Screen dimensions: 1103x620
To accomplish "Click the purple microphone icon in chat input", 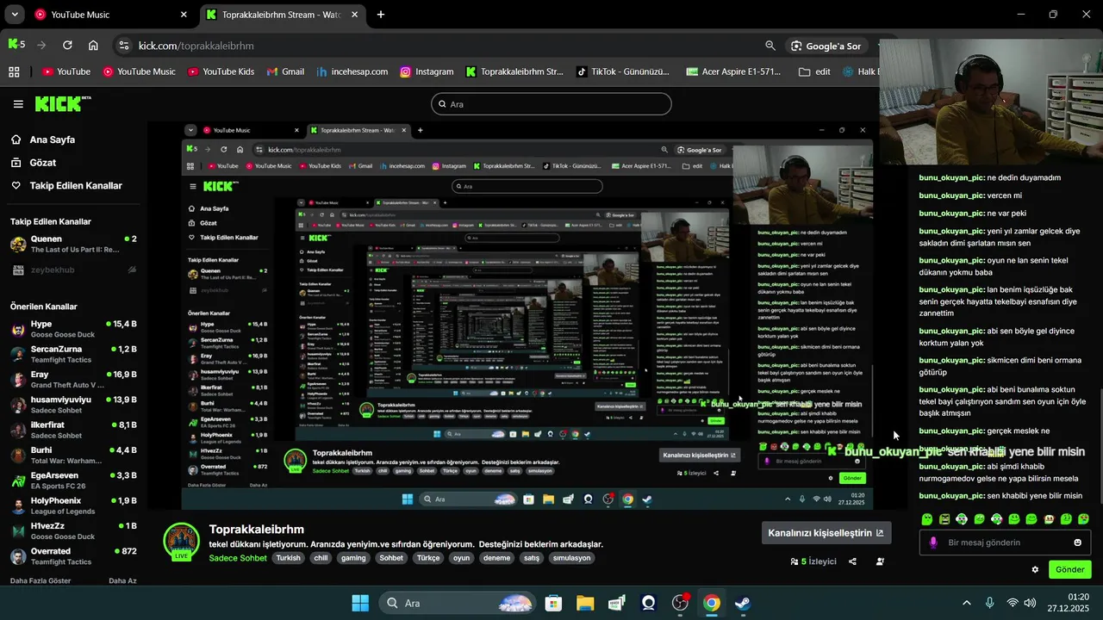I will [933, 542].
